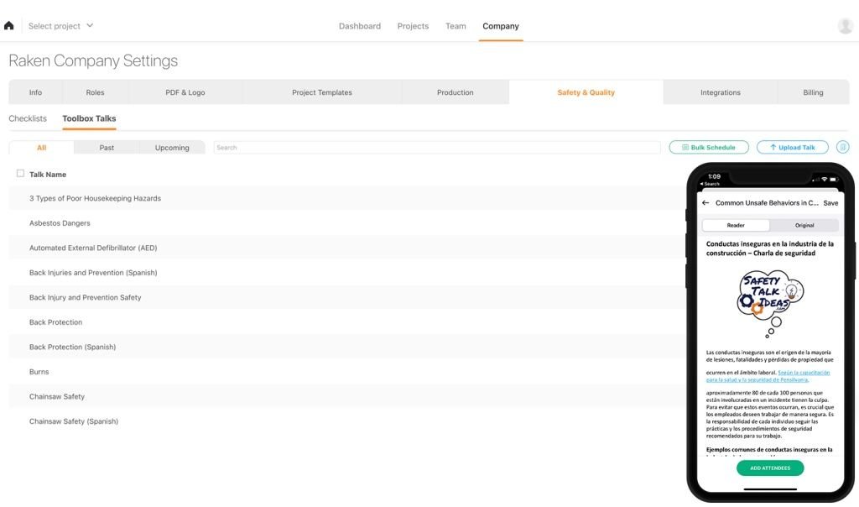Tap the green Add Attendees button
This screenshot has height=507, width=859.
pyautogui.click(x=770, y=468)
